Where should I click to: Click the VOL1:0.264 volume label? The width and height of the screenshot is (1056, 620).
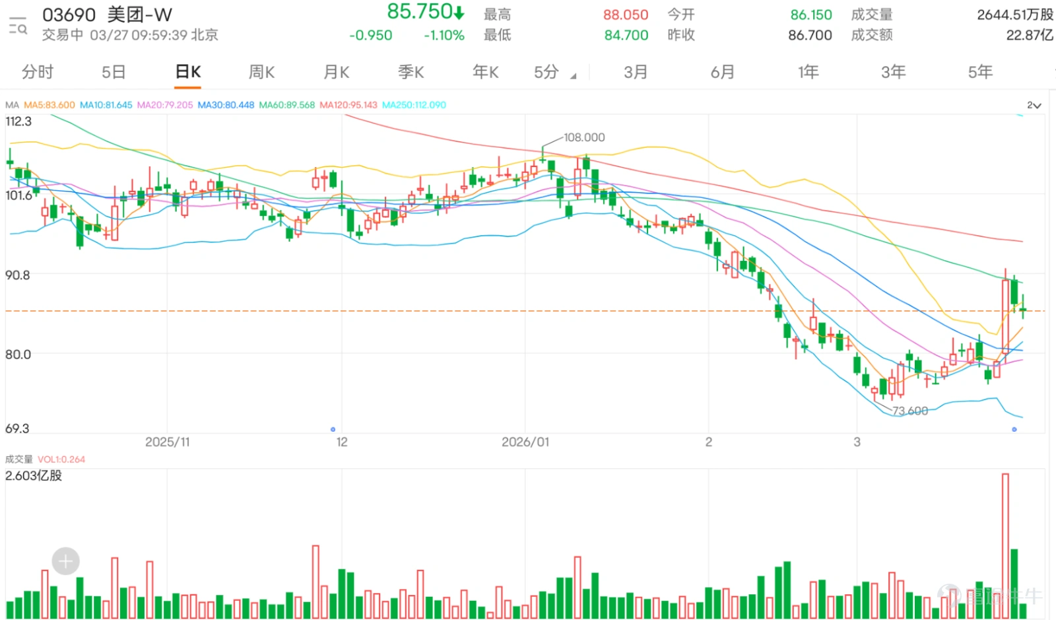coord(61,459)
